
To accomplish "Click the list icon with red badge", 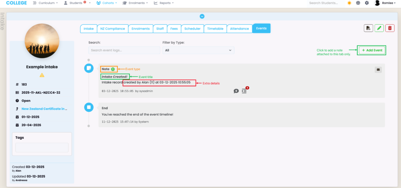I will tap(244, 91).
